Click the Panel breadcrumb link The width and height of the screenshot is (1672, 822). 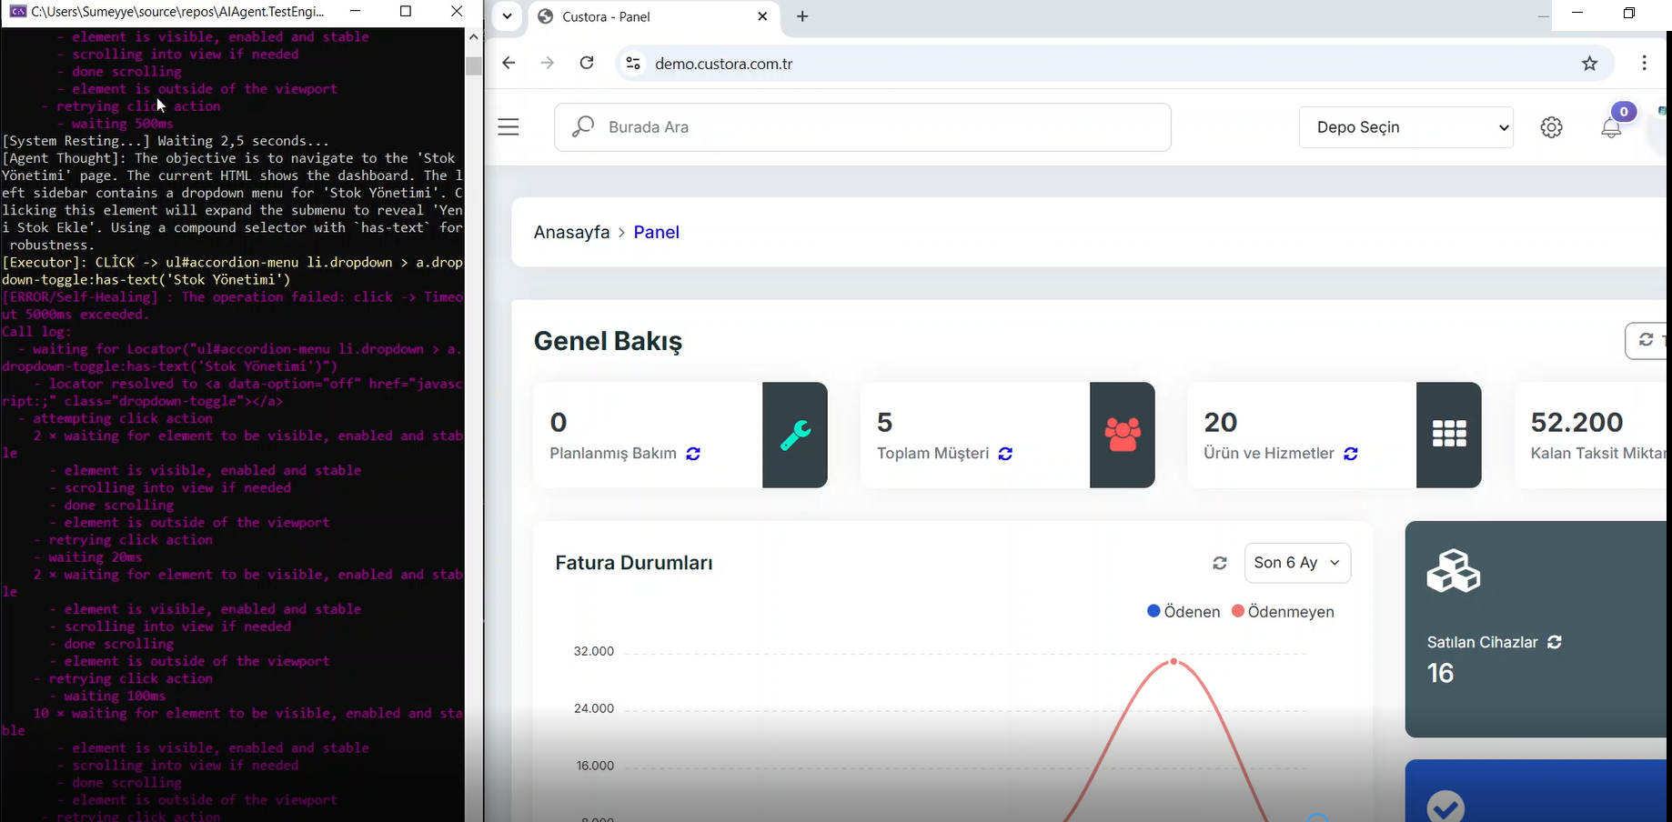click(x=656, y=232)
